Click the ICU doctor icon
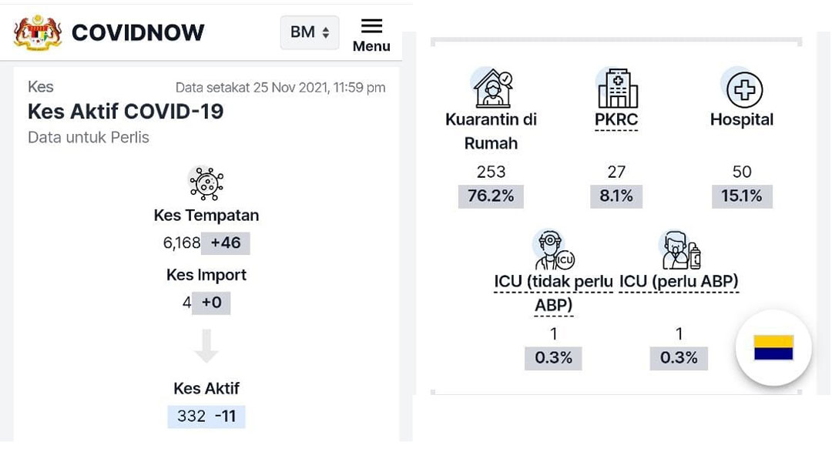The image size is (832, 462). (x=554, y=249)
